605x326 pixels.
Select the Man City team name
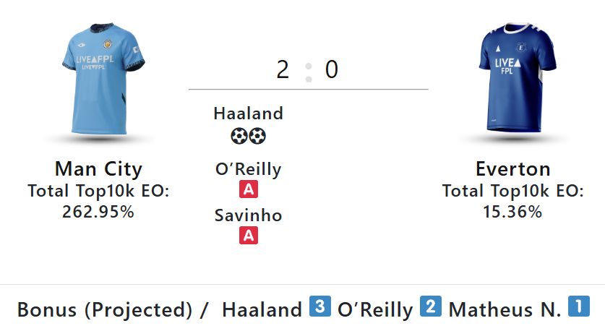98,169
